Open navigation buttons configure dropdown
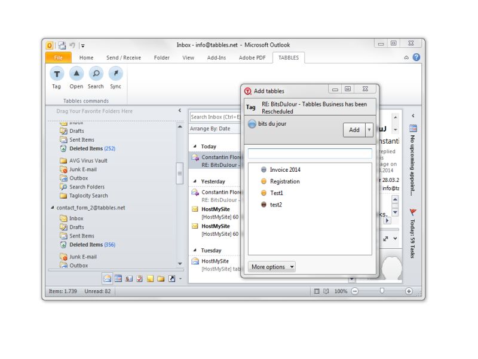The height and width of the screenshot is (359, 478). point(180,279)
